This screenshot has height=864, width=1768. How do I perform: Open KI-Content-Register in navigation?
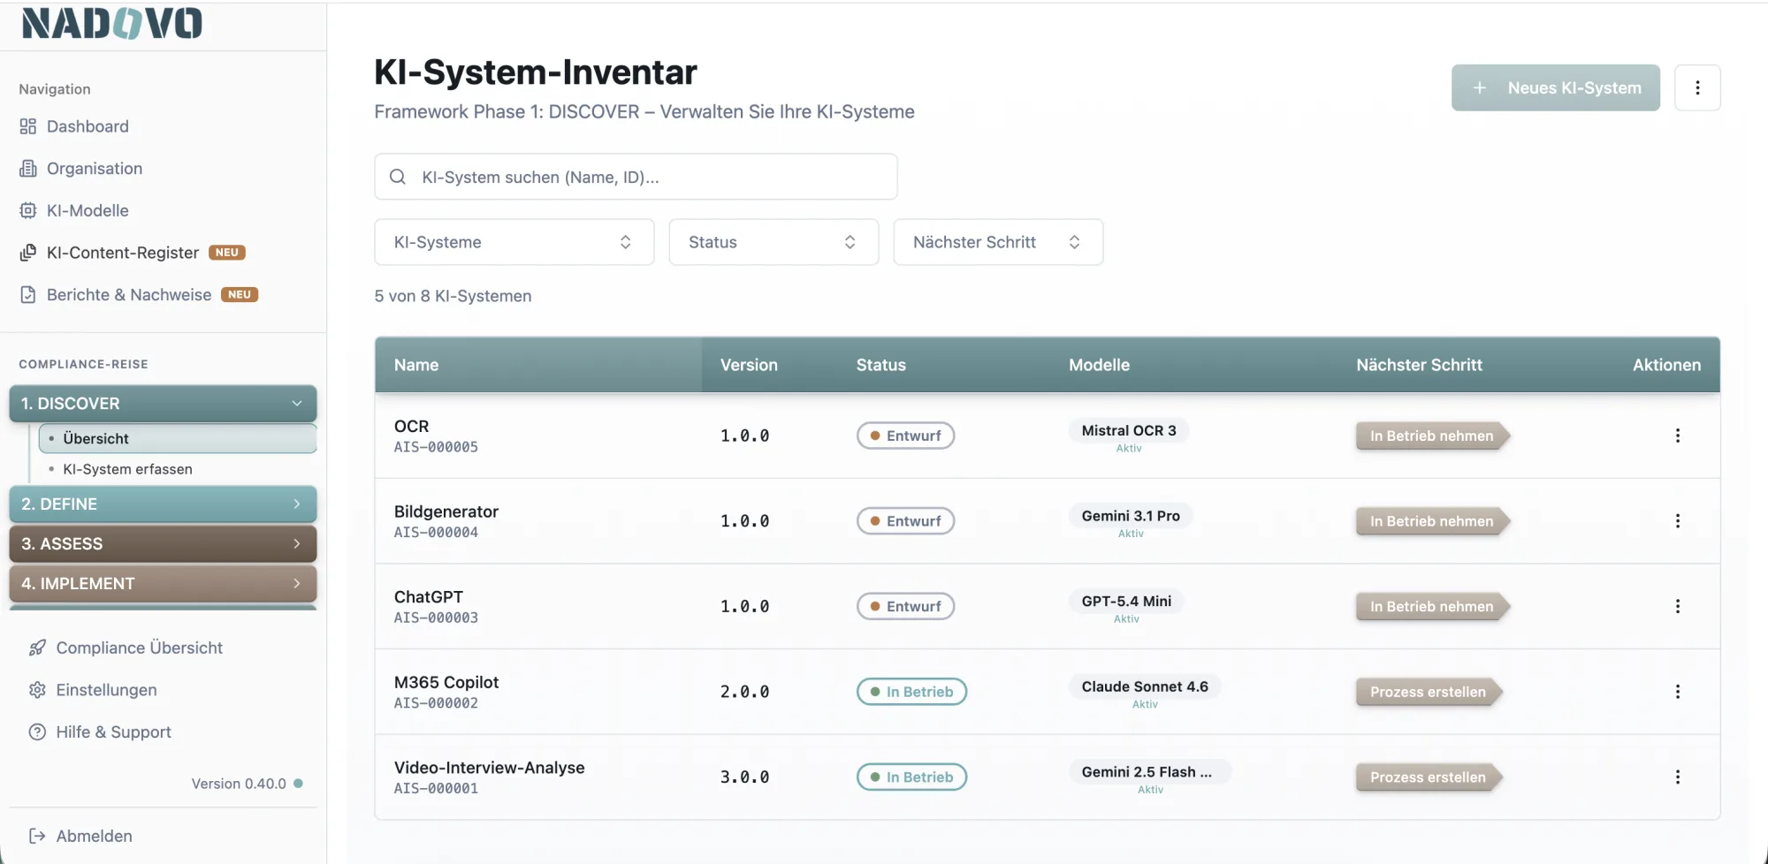click(123, 253)
